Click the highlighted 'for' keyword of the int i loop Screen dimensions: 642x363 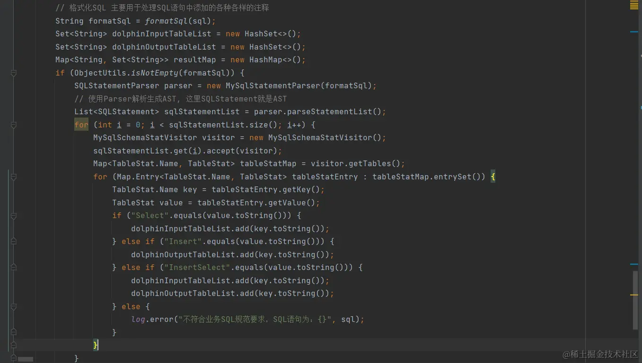pyautogui.click(x=81, y=125)
